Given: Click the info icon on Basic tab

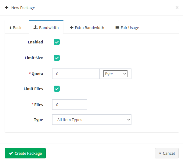Looking at the screenshot, I should [10, 28].
